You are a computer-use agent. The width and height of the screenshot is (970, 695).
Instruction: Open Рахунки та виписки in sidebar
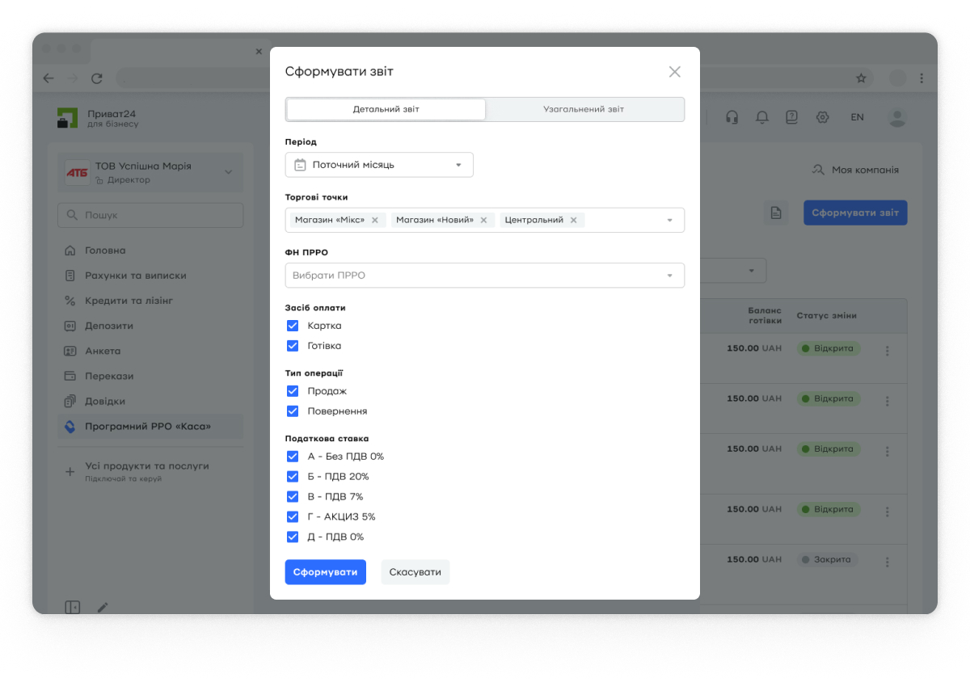(135, 276)
